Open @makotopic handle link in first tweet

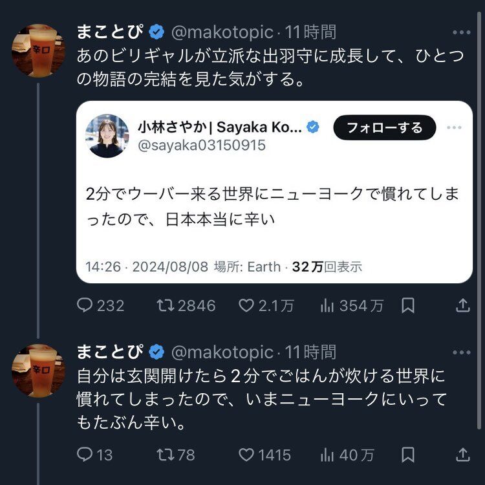[222, 31]
